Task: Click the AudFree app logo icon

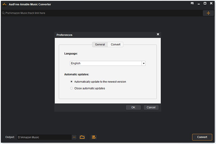Action: pyautogui.click(x=5, y=4)
